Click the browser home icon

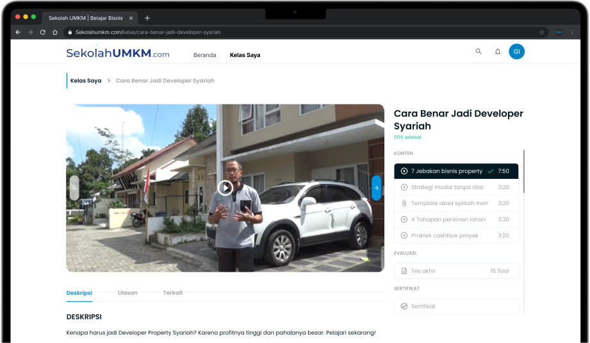pos(55,32)
